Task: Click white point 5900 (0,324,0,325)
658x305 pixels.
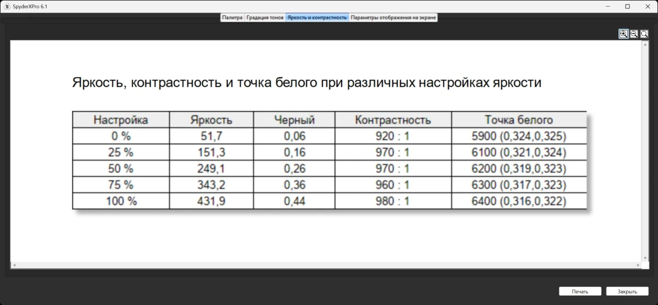Action: point(519,136)
